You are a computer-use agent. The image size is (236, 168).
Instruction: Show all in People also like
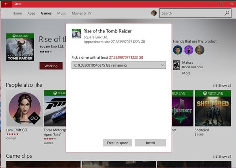coord(224,86)
